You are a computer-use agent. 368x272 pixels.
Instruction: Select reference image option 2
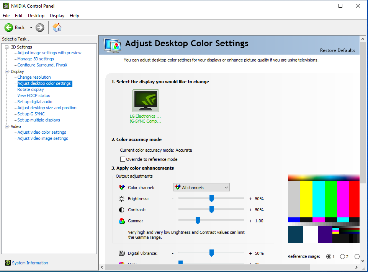pyautogui.click(x=342, y=257)
